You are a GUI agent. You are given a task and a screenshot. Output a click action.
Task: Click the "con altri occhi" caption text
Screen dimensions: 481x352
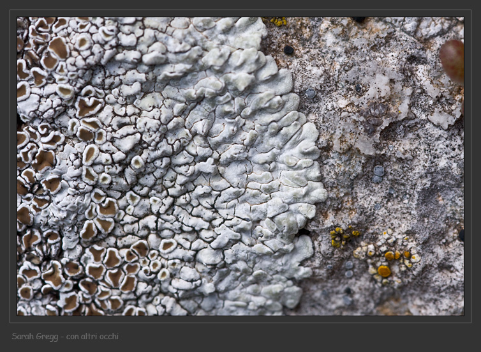(92, 336)
